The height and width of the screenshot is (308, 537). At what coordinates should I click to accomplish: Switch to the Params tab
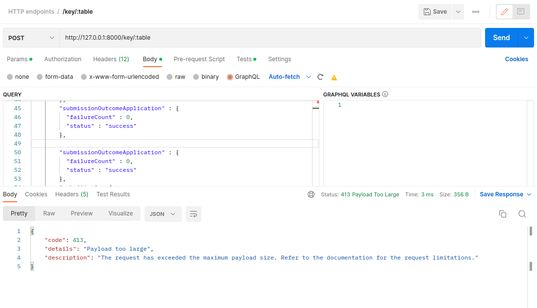point(19,59)
